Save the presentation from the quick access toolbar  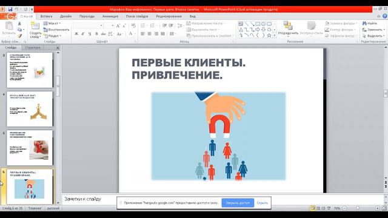point(10,10)
